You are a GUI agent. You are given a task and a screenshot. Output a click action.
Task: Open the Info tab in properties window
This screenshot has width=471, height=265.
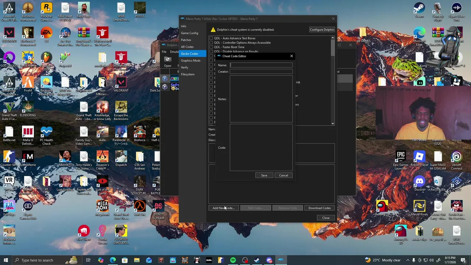point(184,26)
